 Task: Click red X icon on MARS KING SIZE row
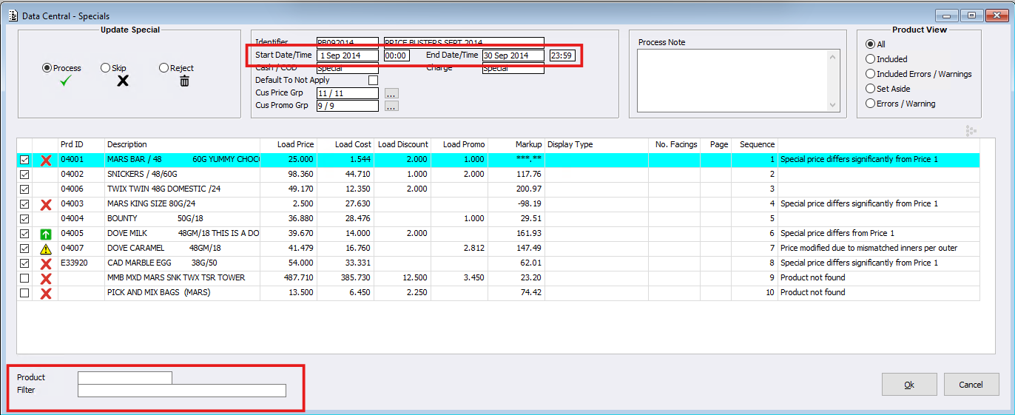[x=46, y=204]
